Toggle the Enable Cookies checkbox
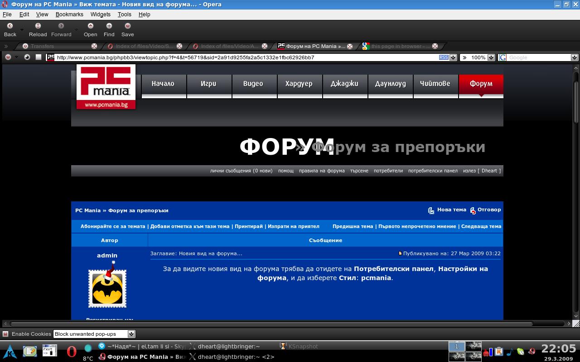580x362 pixels. [x=5, y=334]
